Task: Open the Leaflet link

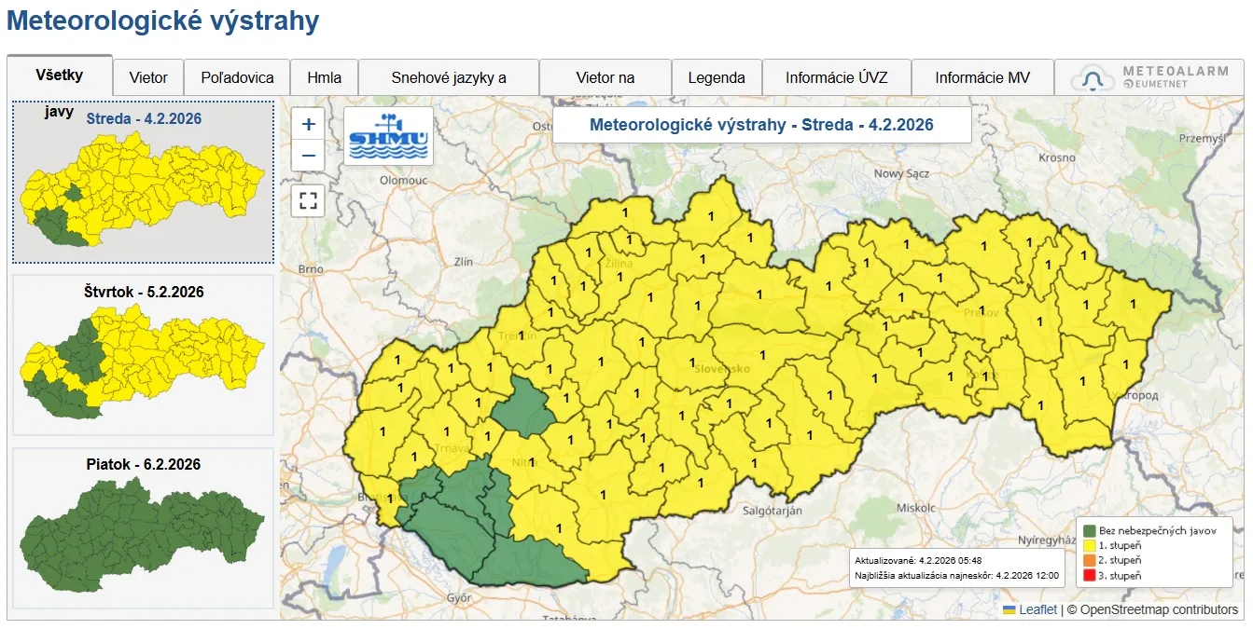Action: [1037, 609]
